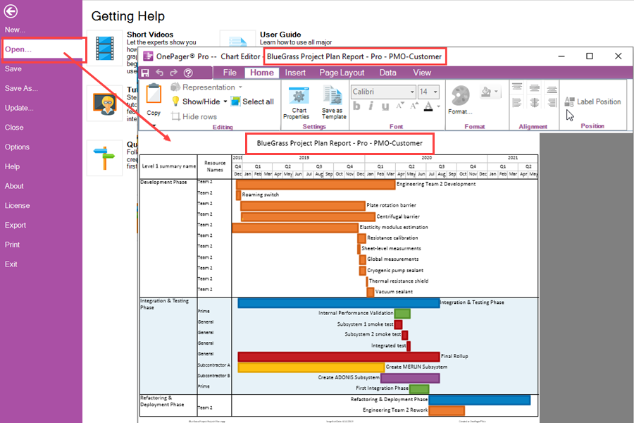The width and height of the screenshot is (634, 423).
Task: Open the font color picker
Action: (x=428, y=104)
